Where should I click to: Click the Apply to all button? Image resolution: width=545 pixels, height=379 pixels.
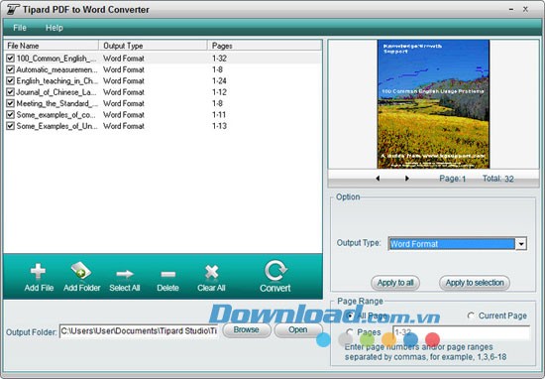pos(395,283)
